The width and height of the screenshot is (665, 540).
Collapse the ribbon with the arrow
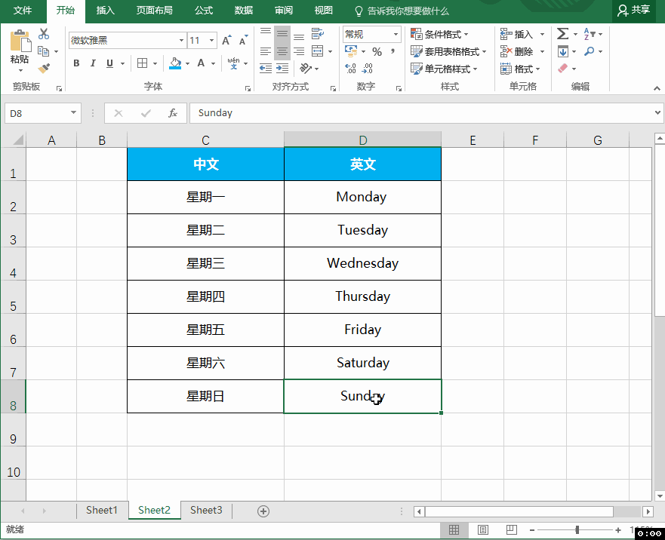[x=657, y=88]
